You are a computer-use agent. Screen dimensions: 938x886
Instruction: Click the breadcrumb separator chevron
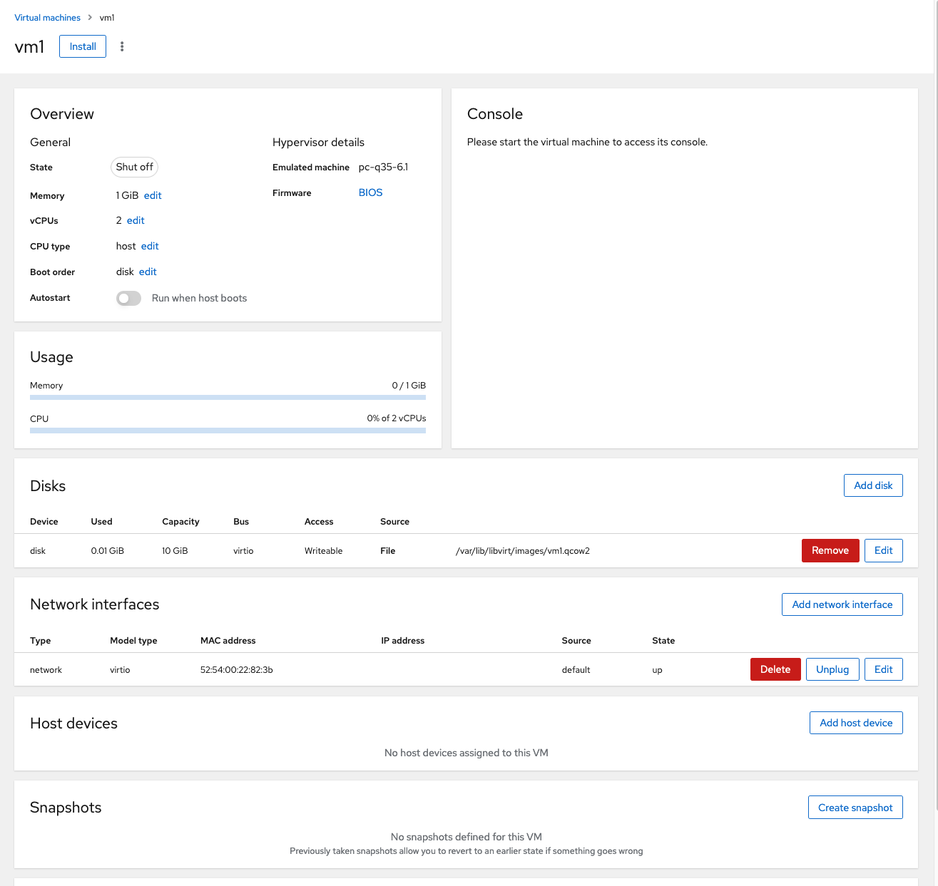click(90, 17)
